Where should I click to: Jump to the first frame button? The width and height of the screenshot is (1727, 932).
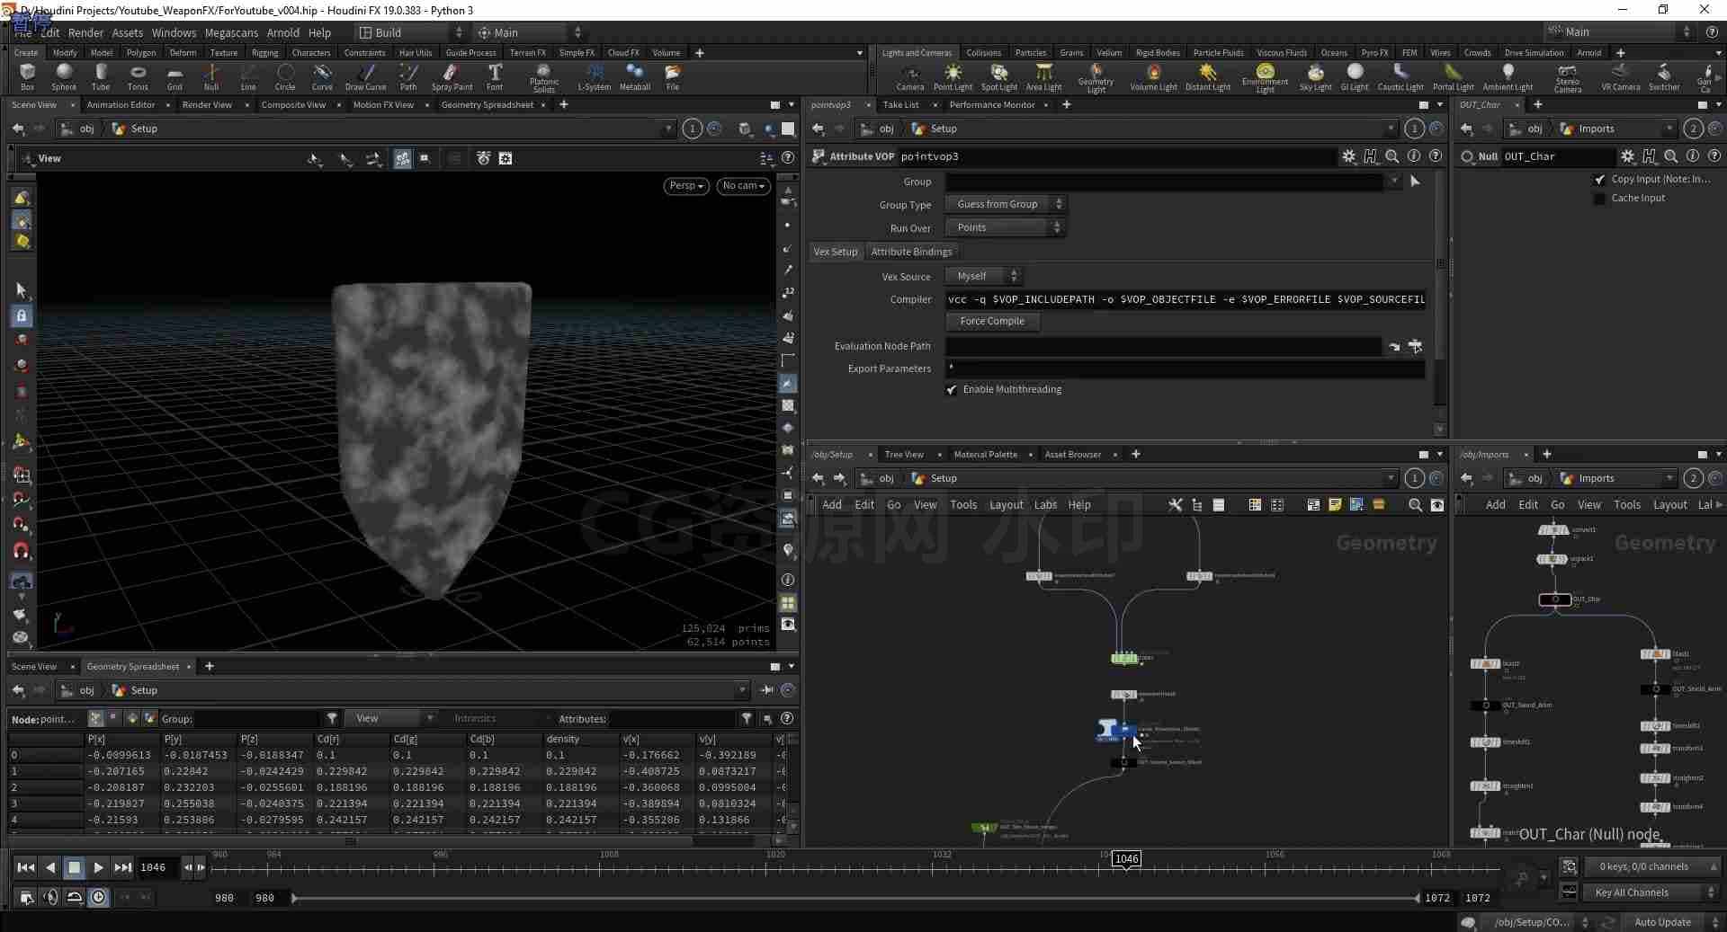tap(25, 867)
